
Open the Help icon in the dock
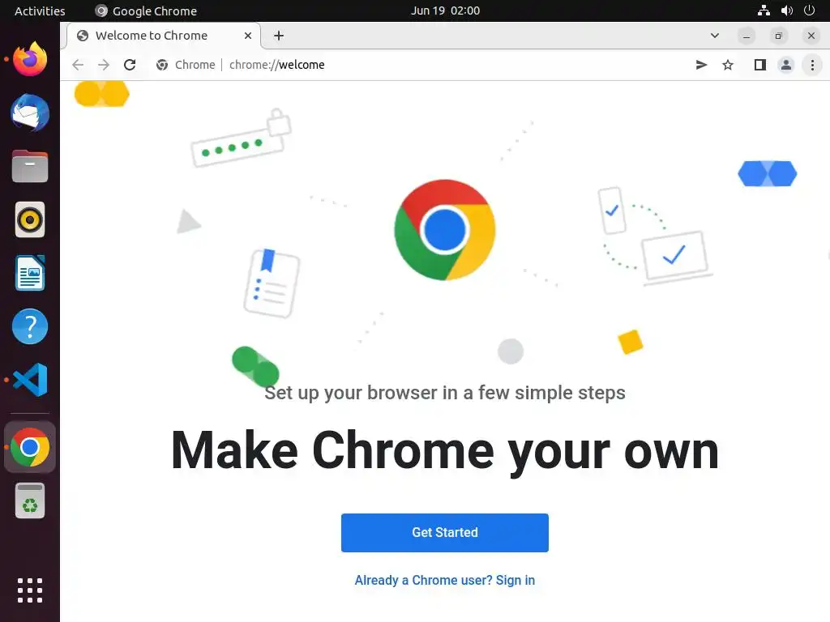click(30, 326)
